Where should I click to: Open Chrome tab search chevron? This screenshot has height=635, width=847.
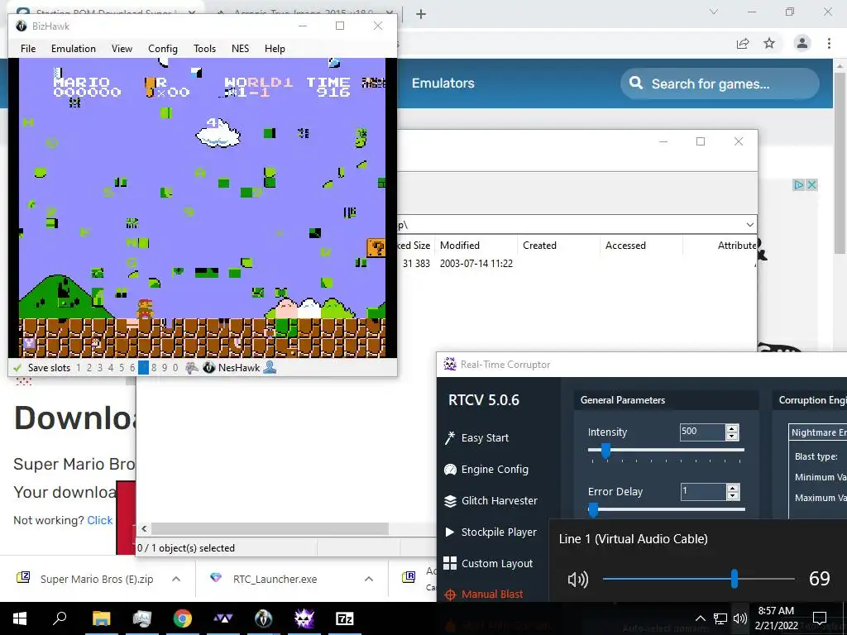714,12
